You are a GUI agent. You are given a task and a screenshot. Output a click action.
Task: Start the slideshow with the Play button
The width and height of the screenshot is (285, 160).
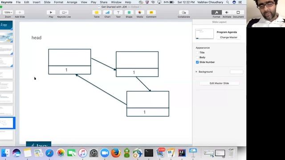pyautogui.click(x=51, y=12)
